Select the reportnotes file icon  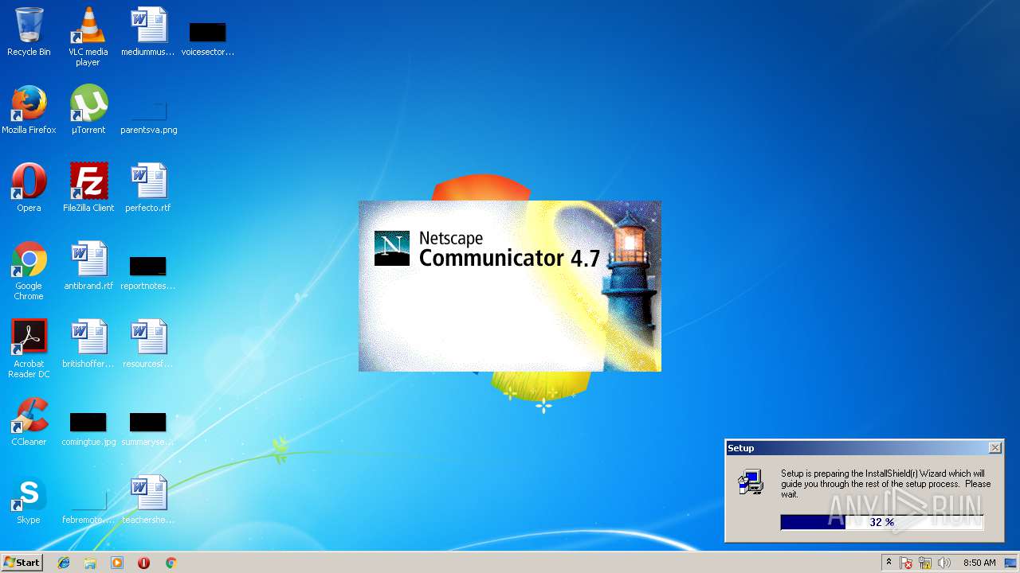point(148,272)
